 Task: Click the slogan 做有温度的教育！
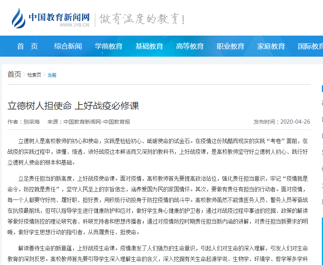click(x=142, y=19)
